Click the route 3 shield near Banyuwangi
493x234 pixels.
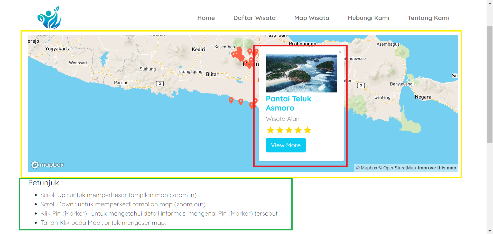[361, 85]
